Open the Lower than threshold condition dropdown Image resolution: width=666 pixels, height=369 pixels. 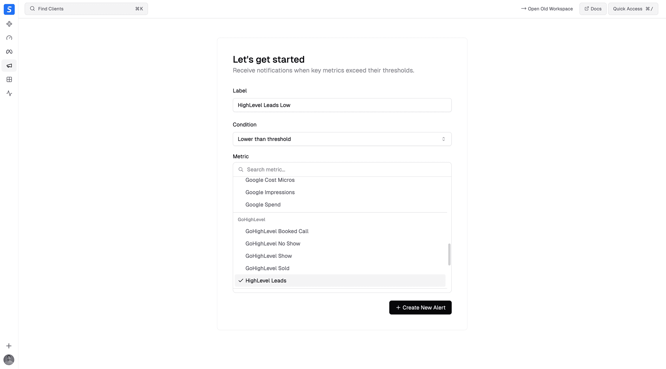[x=342, y=139]
